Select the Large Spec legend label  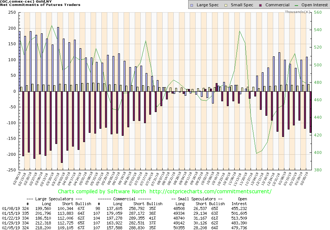pos(208,5)
